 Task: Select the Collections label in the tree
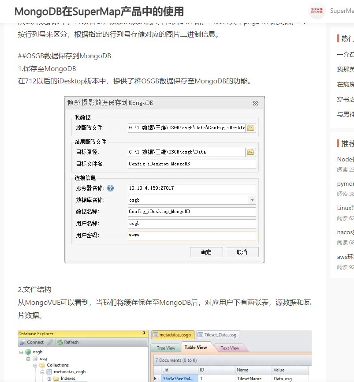point(58,365)
